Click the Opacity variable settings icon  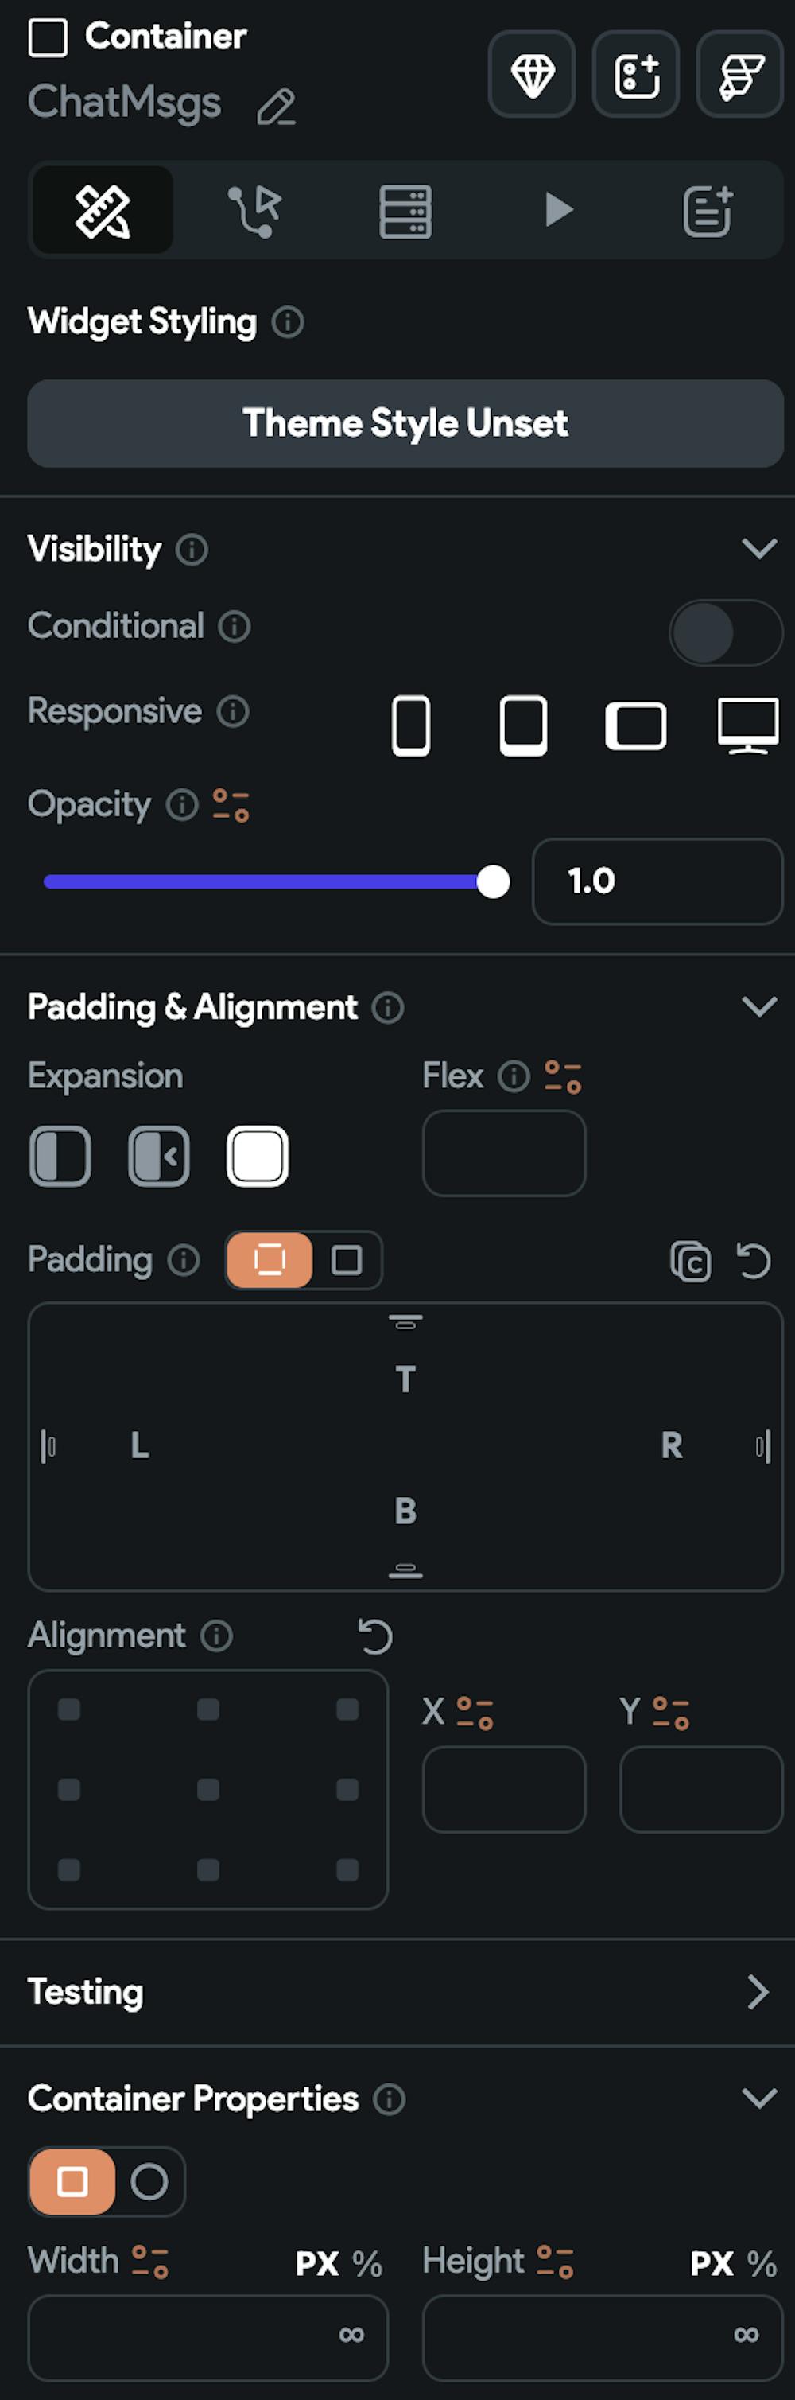[x=231, y=805]
